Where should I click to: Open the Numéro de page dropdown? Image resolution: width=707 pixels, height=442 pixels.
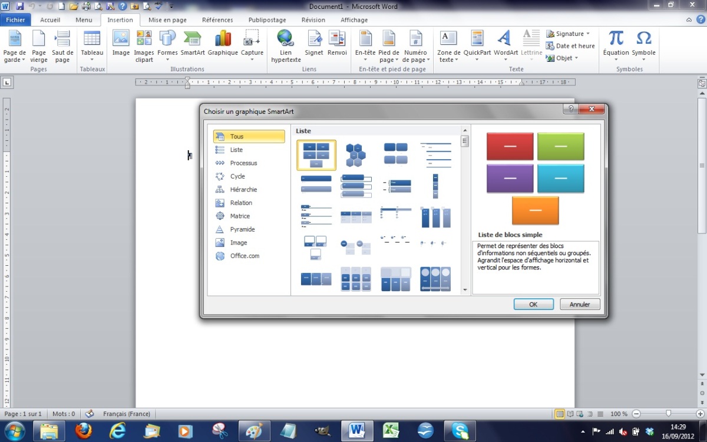415,47
